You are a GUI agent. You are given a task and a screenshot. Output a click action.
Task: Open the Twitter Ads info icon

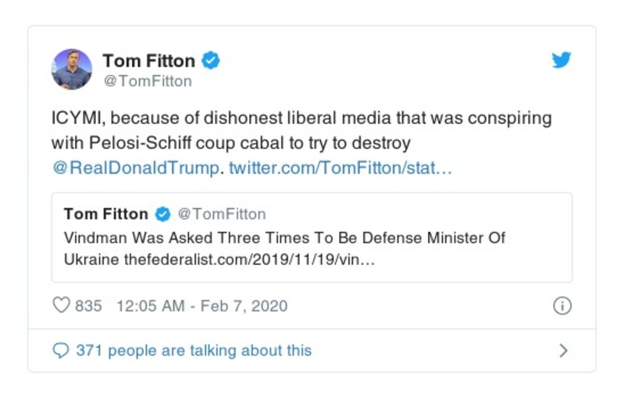(x=562, y=306)
